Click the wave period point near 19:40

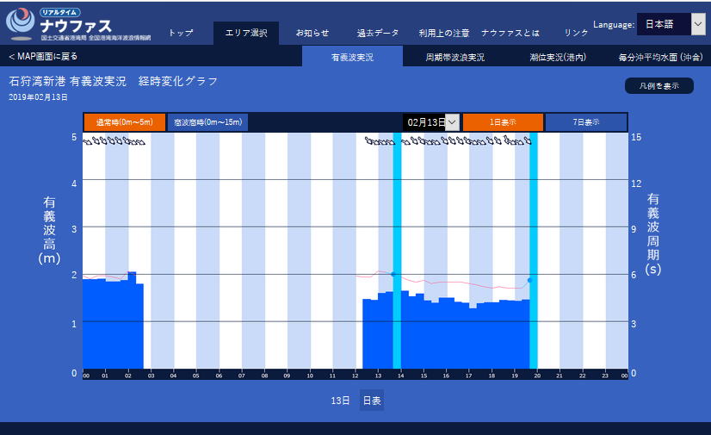pyautogui.click(x=529, y=280)
